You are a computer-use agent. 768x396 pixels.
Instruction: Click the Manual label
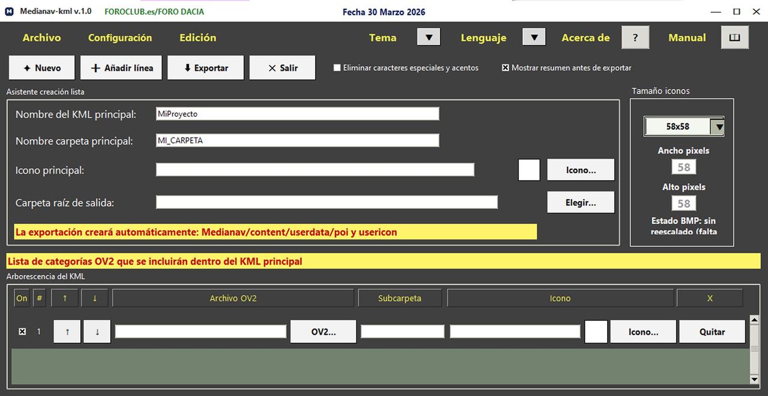coord(687,38)
